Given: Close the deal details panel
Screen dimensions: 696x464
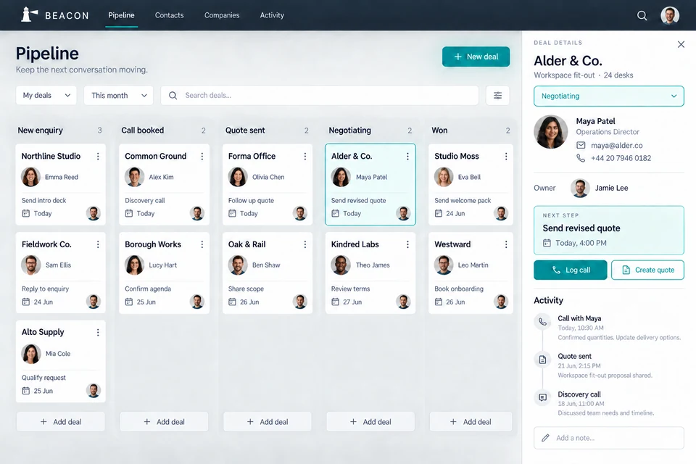Looking at the screenshot, I should click(681, 44).
